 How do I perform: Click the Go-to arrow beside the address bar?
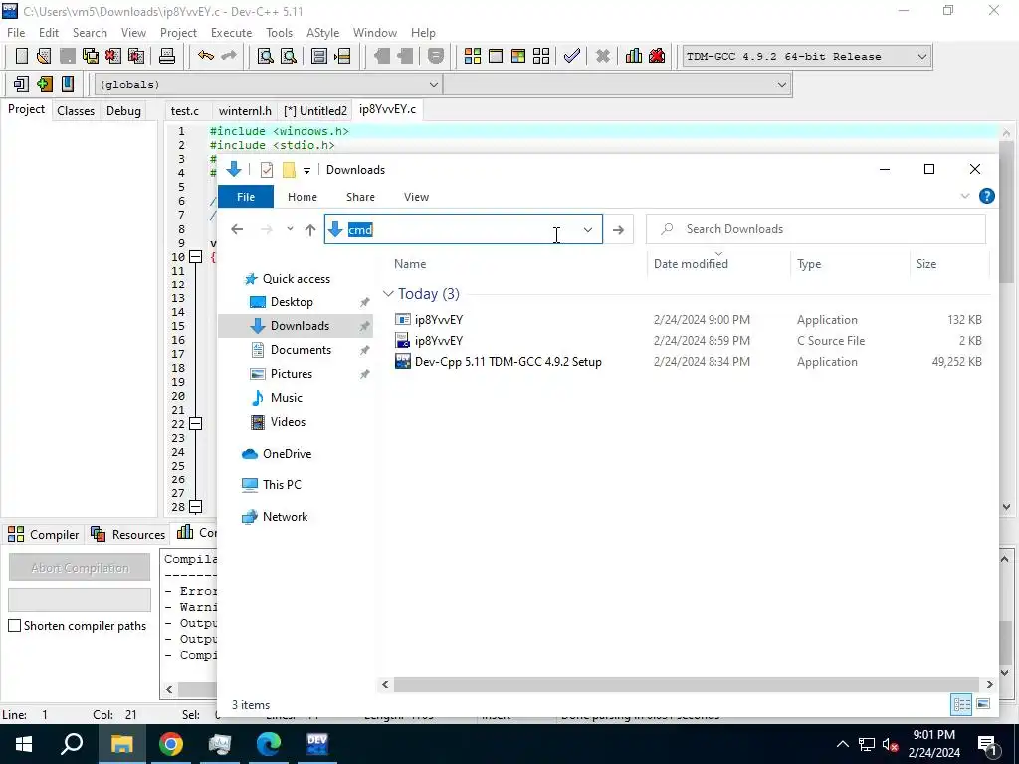click(x=618, y=230)
